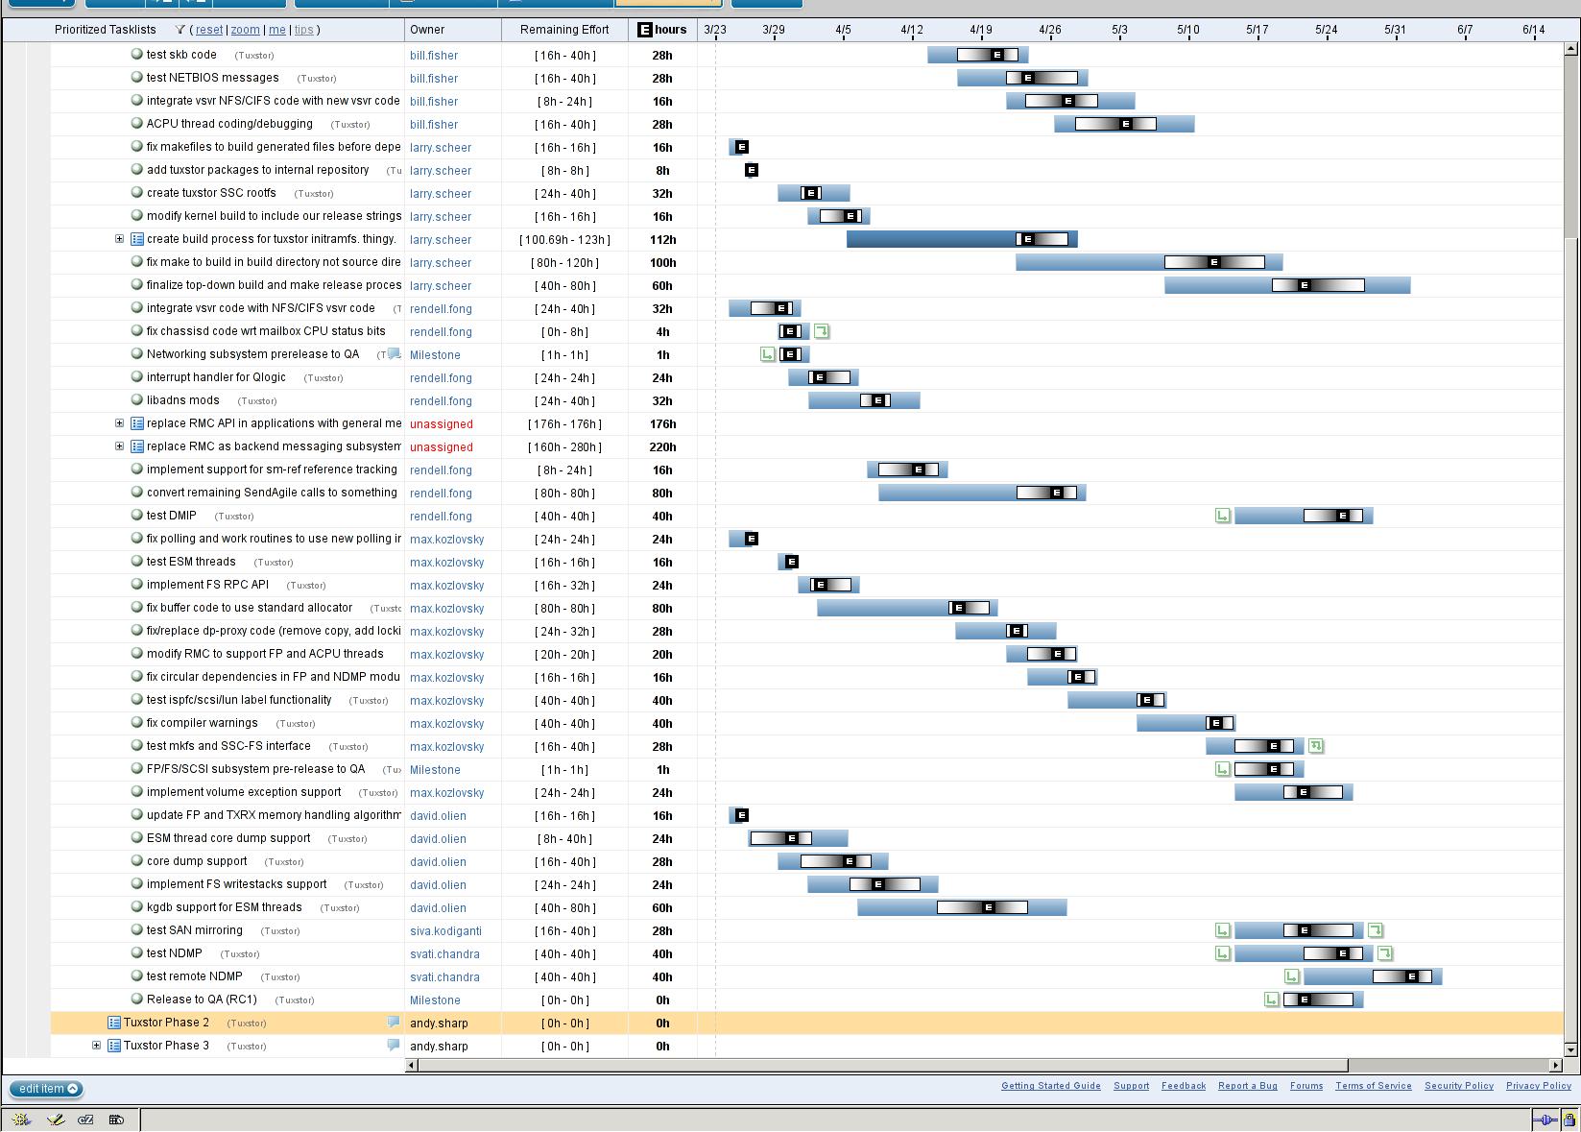1581x1132 pixels.
Task: Click status circle for test skb code
Action: [x=136, y=55]
